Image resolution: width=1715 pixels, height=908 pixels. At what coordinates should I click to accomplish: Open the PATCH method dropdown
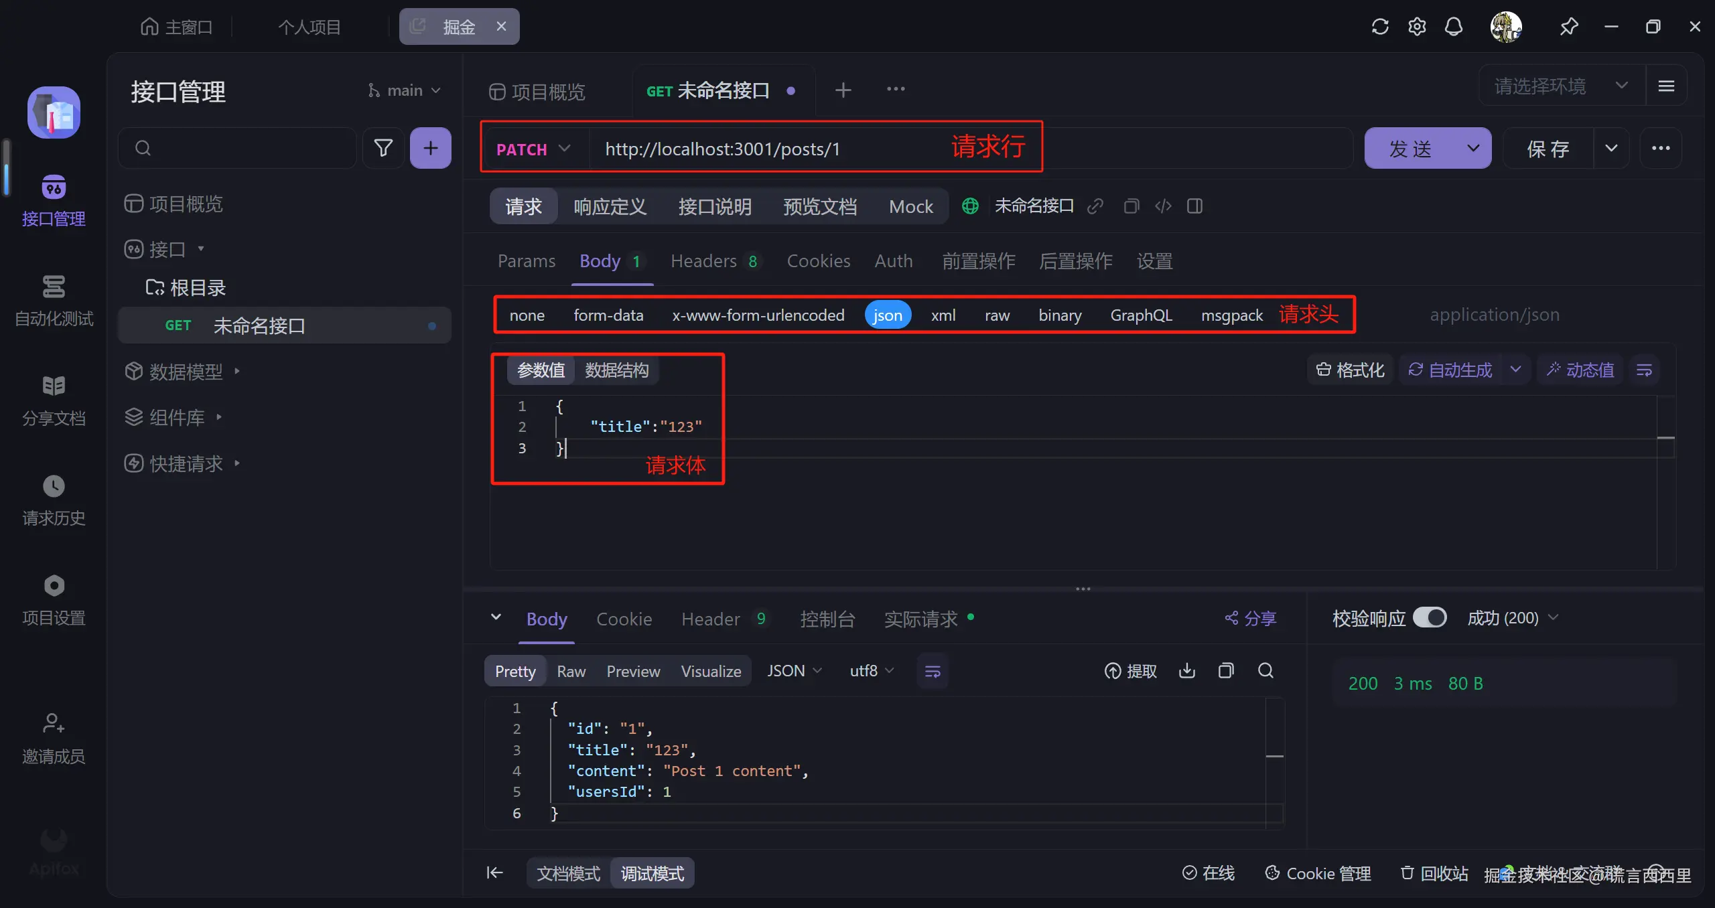coord(533,149)
